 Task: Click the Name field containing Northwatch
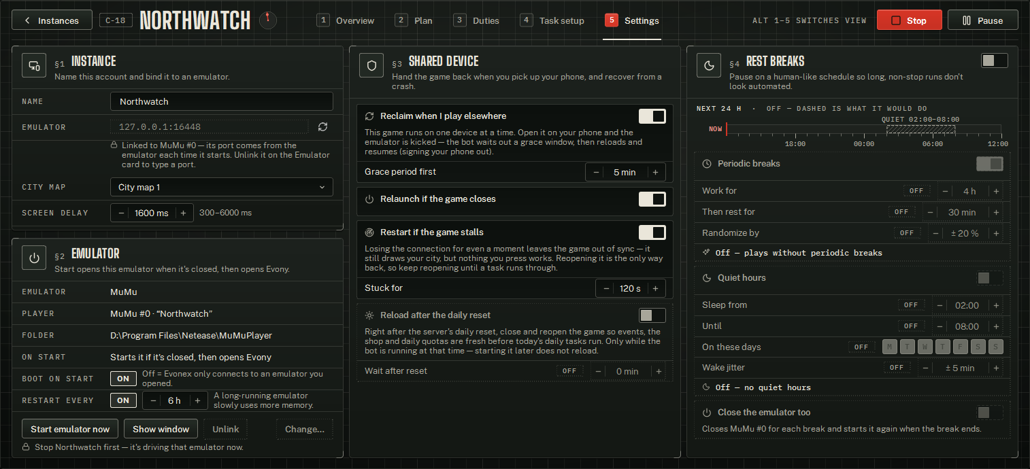222,101
